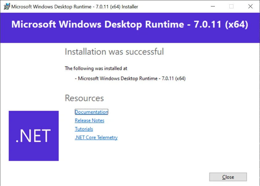Click the installer icon in the title bar
Image resolution: width=260 pixels, height=186 pixels.
click(6, 6)
